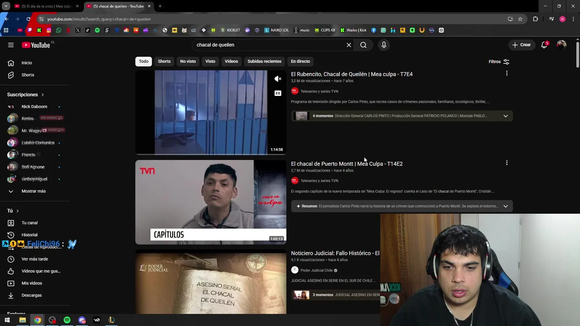Reload the page

(x=28, y=19)
